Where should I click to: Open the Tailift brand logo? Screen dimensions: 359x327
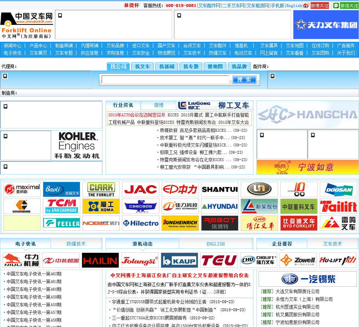tap(338, 206)
